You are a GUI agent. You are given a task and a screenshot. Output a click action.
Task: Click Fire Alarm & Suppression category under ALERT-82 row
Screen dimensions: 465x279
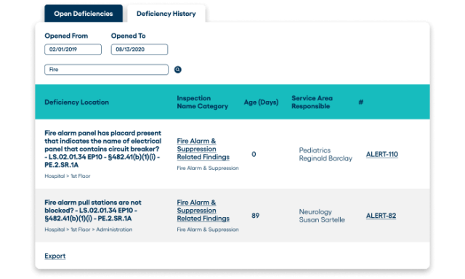point(208,230)
